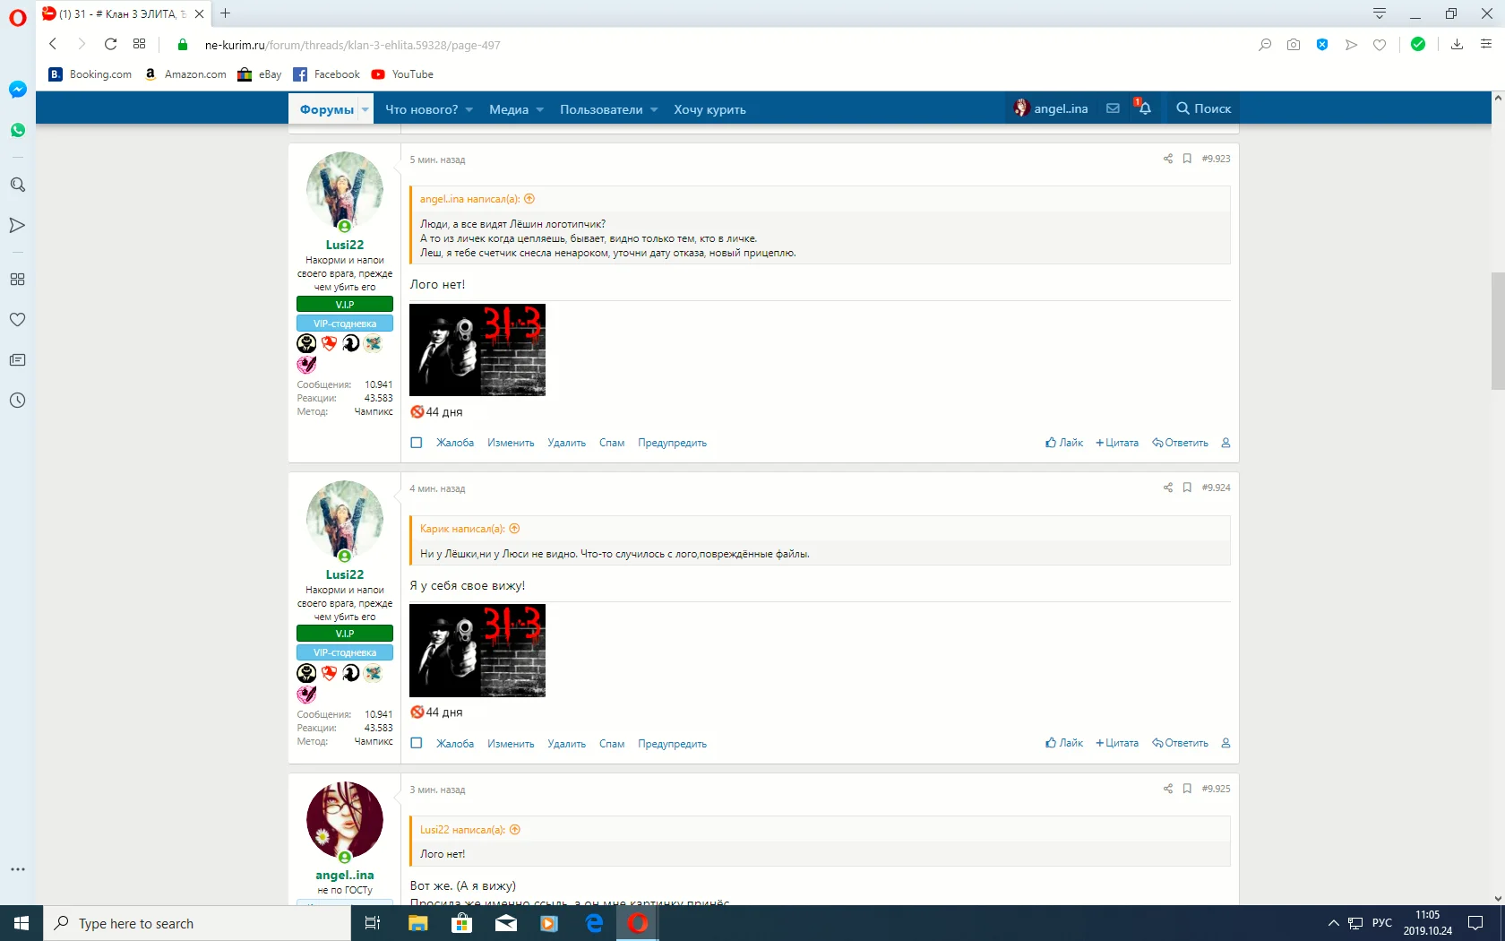The image size is (1505, 941).
Task: Add page to bookmarks heart in address bar
Action: click(x=1380, y=45)
